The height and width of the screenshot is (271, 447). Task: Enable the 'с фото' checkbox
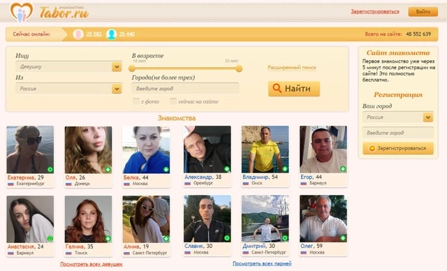(x=136, y=101)
